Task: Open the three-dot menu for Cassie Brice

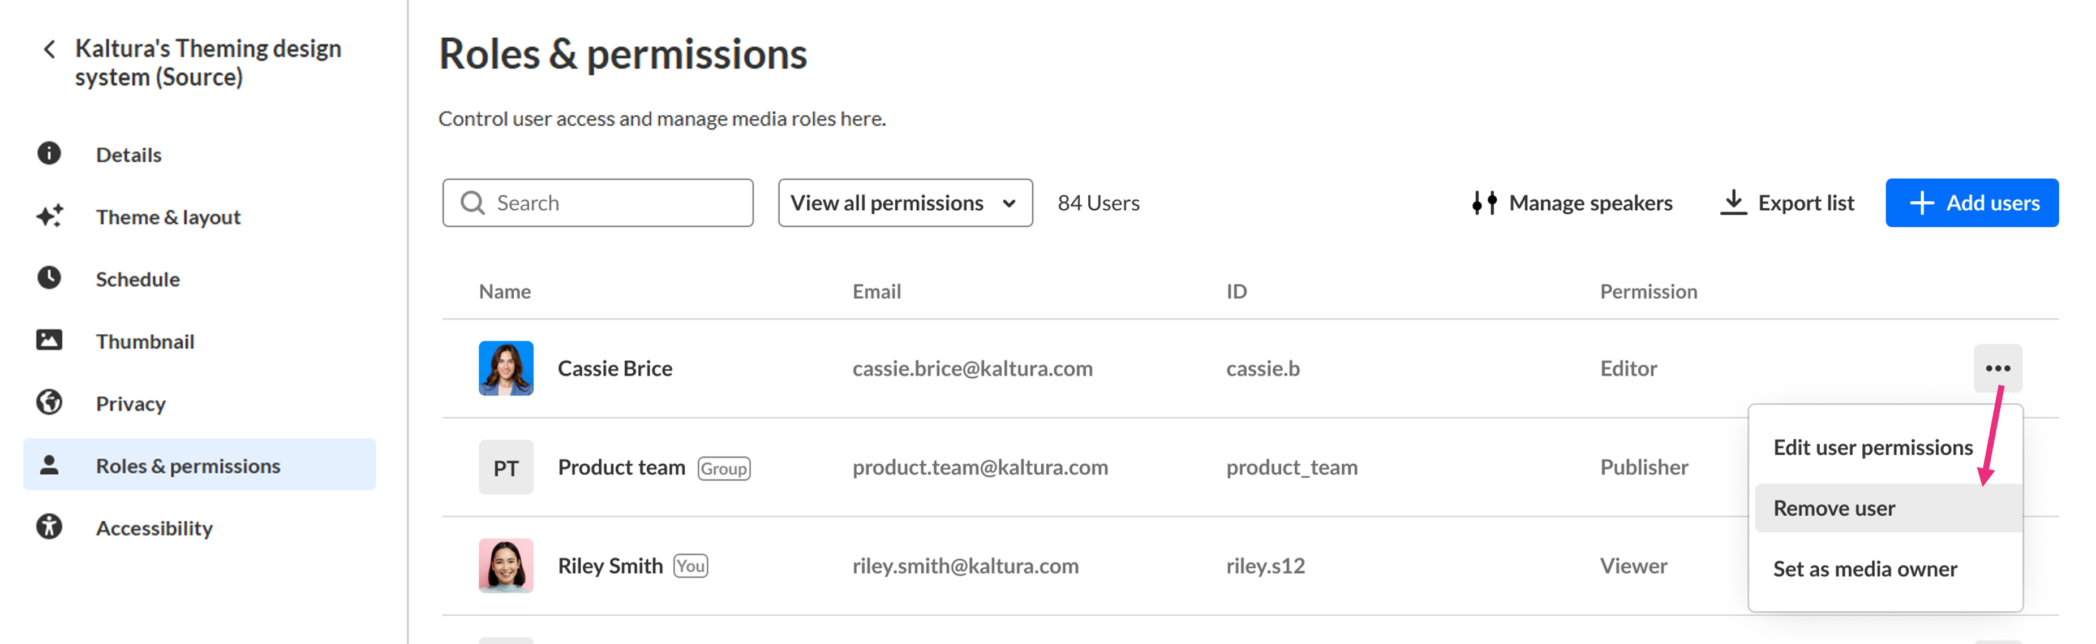Action: coord(1997,368)
